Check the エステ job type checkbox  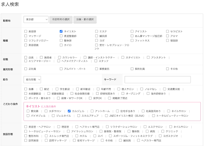(x=96, y=31)
